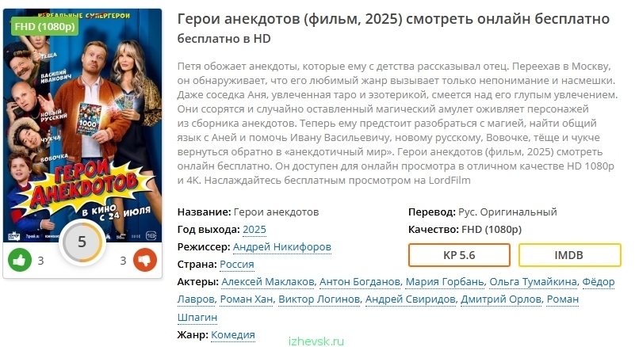Click the movie title heading
The image size is (635, 347).
pos(393,18)
